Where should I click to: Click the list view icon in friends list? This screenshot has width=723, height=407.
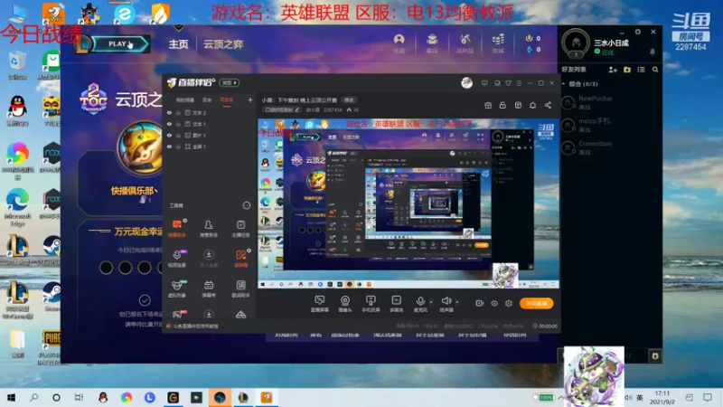[x=641, y=70]
